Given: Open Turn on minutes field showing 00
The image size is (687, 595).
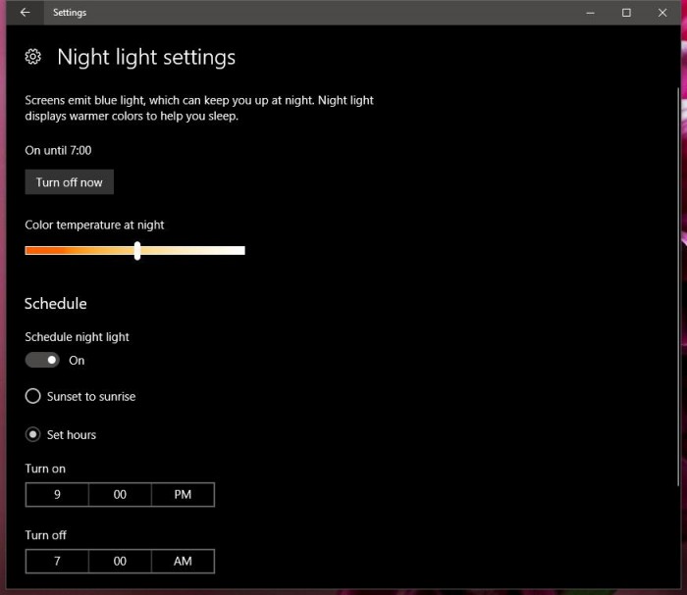Looking at the screenshot, I should (x=120, y=494).
